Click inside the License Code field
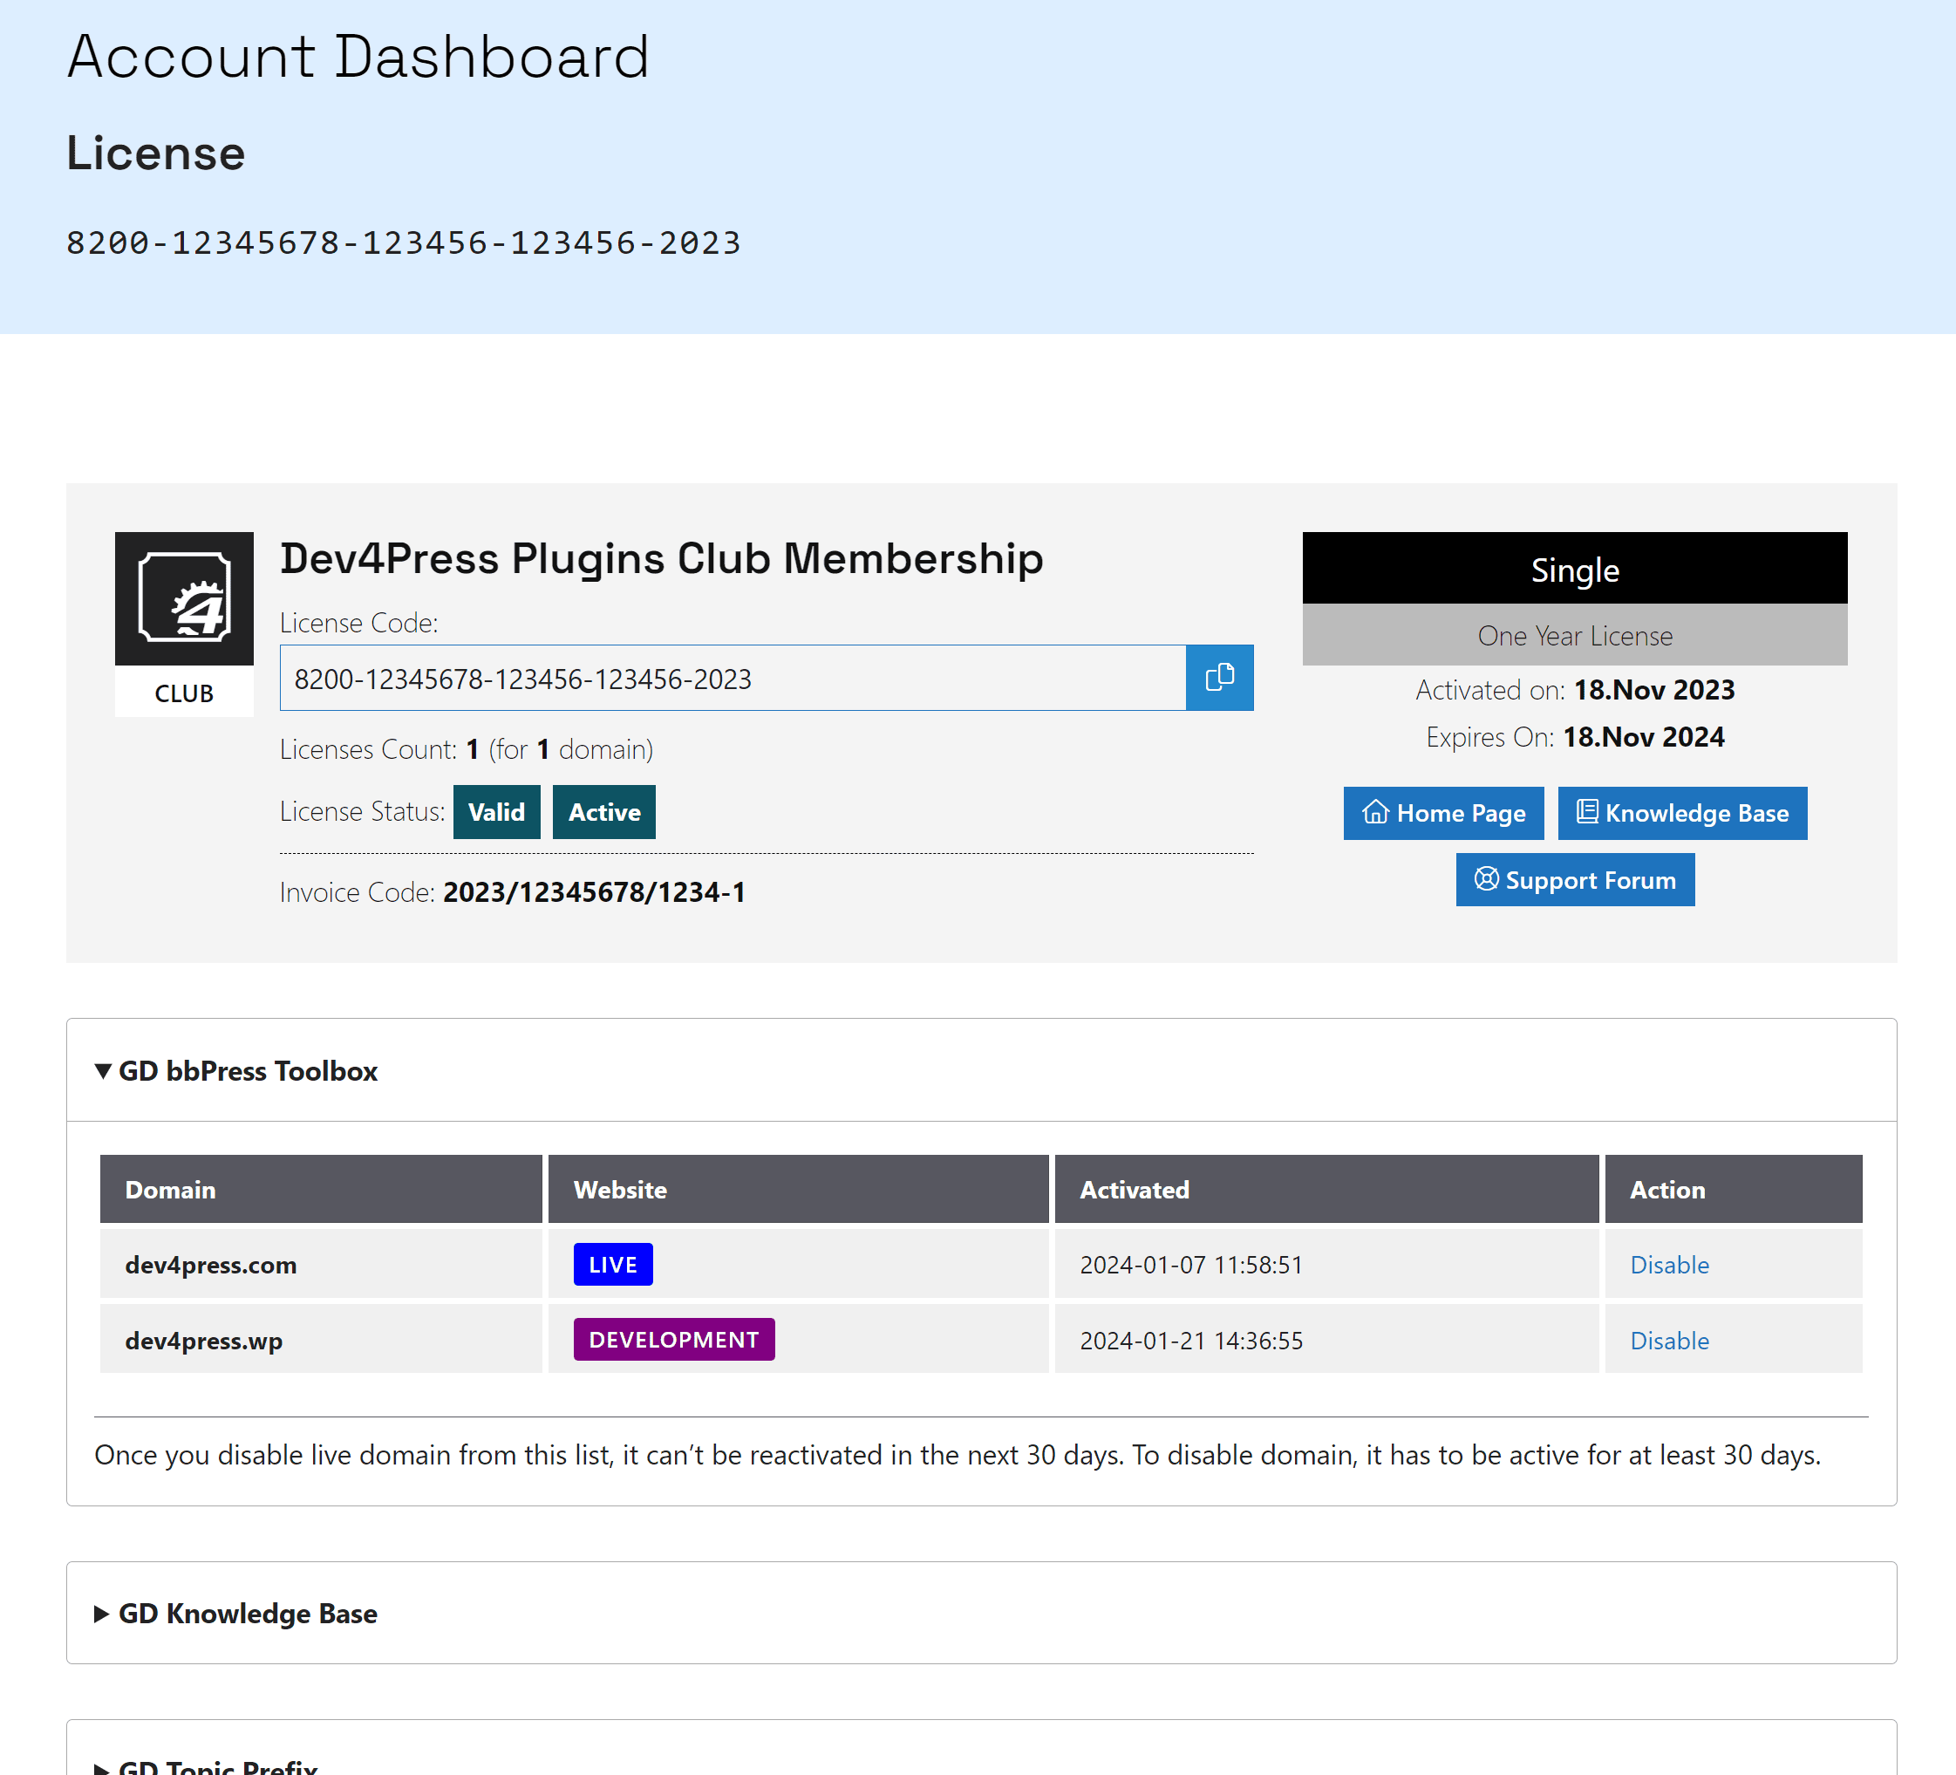The image size is (1956, 1775). point(732,679)
